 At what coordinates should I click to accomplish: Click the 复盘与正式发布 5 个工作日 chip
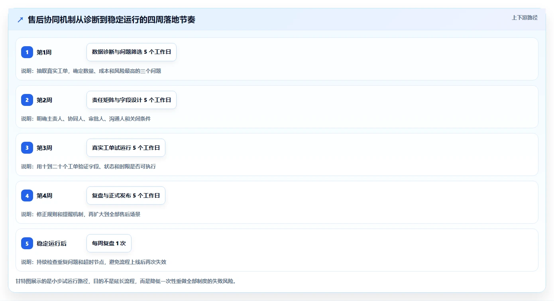click(126, 195)
